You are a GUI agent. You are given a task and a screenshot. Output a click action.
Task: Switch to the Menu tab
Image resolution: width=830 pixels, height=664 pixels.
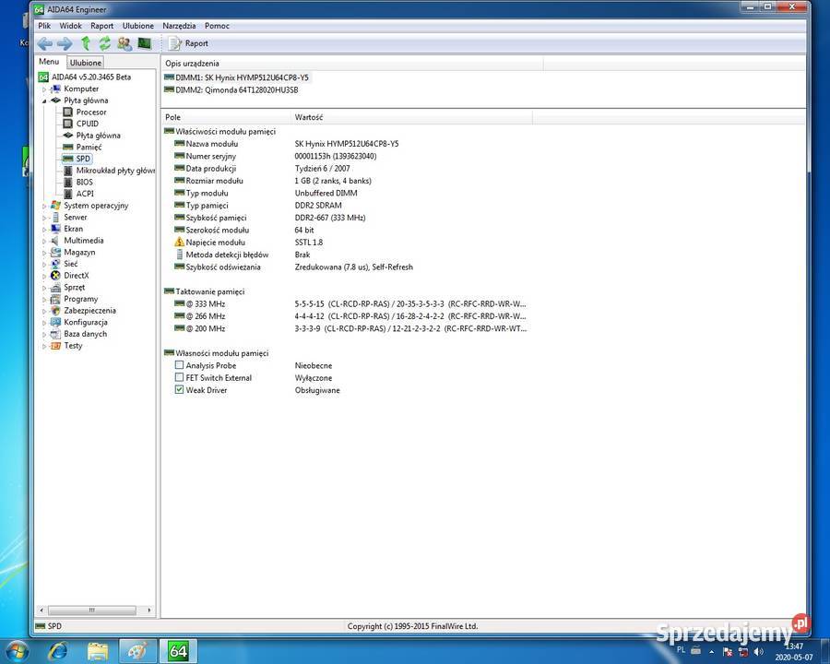click(49, 62)
